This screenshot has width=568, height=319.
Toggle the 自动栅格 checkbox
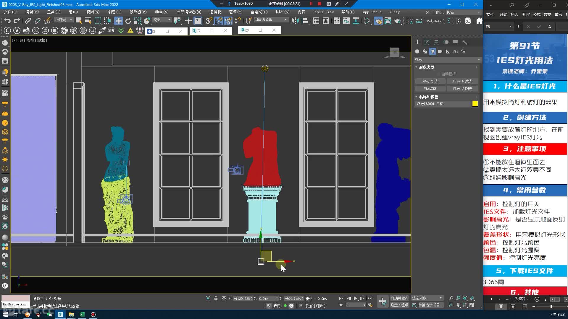coord(438,74)
